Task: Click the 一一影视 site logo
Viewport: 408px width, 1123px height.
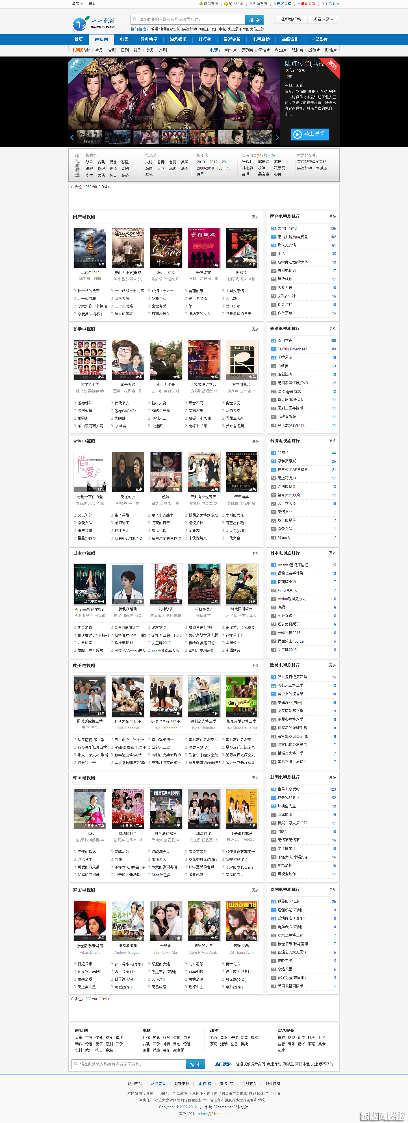Action: (x=94, y=23)
